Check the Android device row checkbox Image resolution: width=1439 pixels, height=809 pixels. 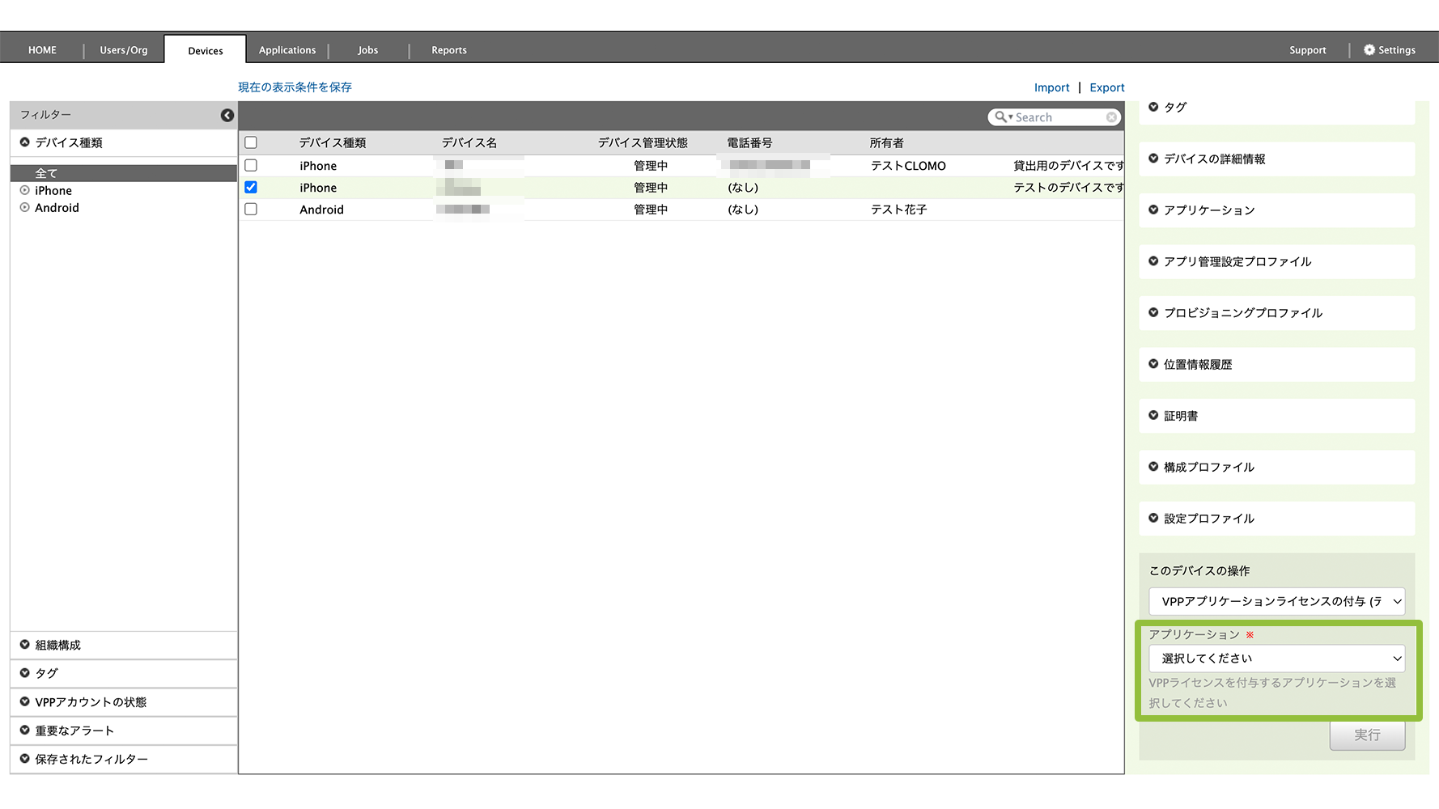click(x=251, y=209)
